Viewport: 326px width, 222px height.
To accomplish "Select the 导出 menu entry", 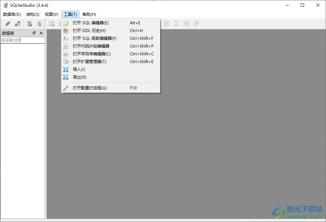I will click(x=78, y=77).
